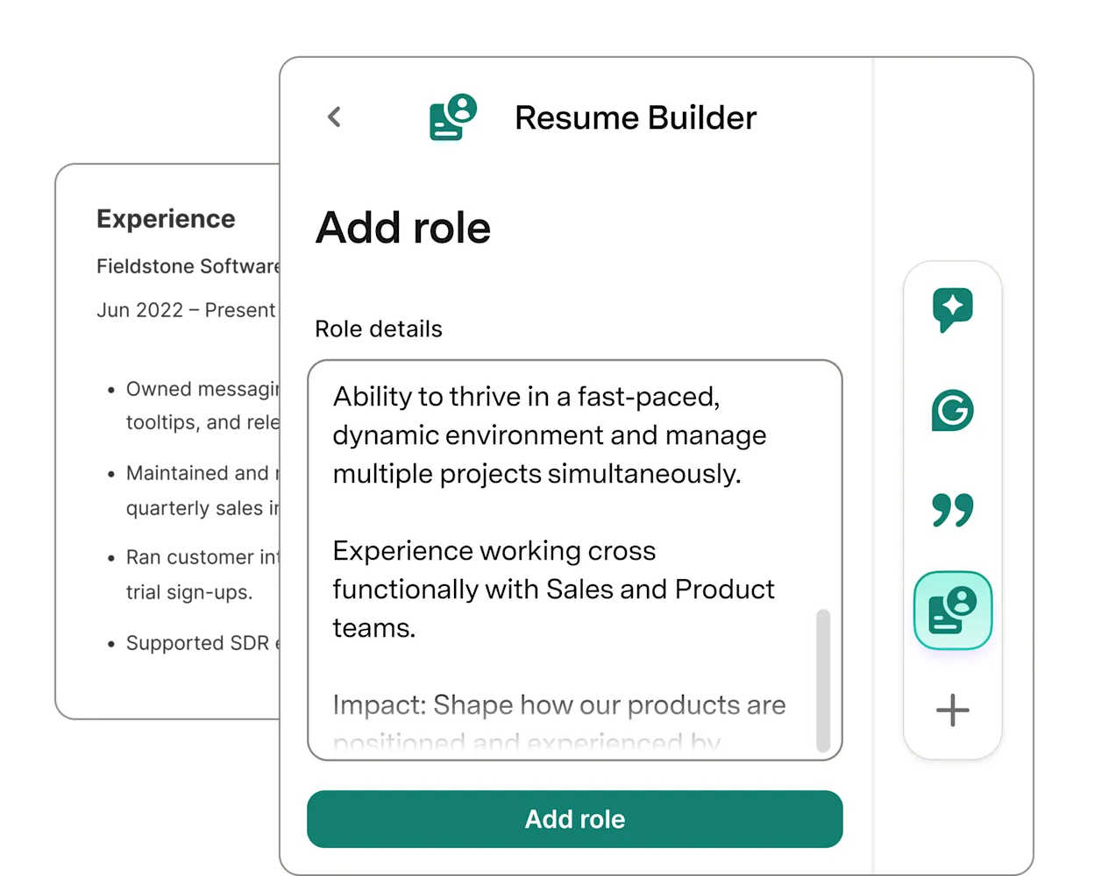The image size is (1094, 876).
Task: Click the Experience heading on the resume
Action: point(166,218)
